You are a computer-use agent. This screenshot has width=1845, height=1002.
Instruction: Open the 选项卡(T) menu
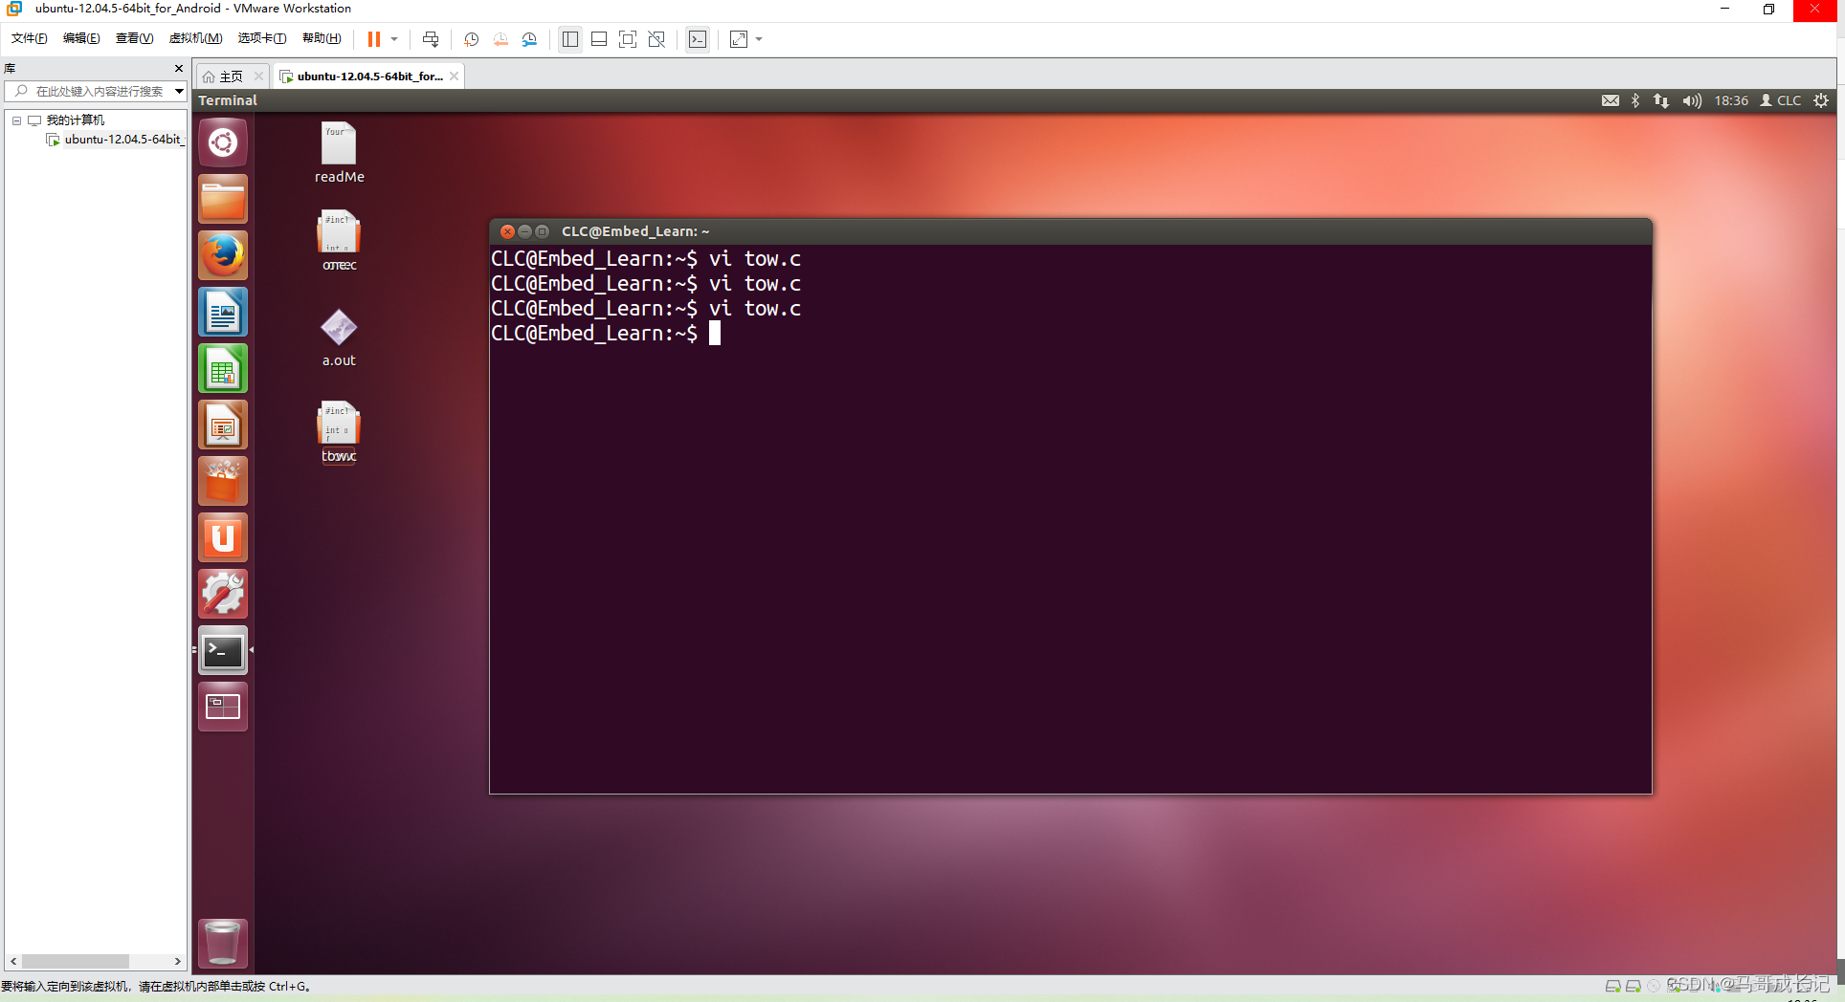click(262, 38)
